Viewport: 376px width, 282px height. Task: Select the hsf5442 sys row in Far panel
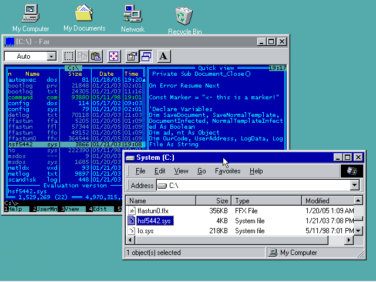click(x=76, y=145)
